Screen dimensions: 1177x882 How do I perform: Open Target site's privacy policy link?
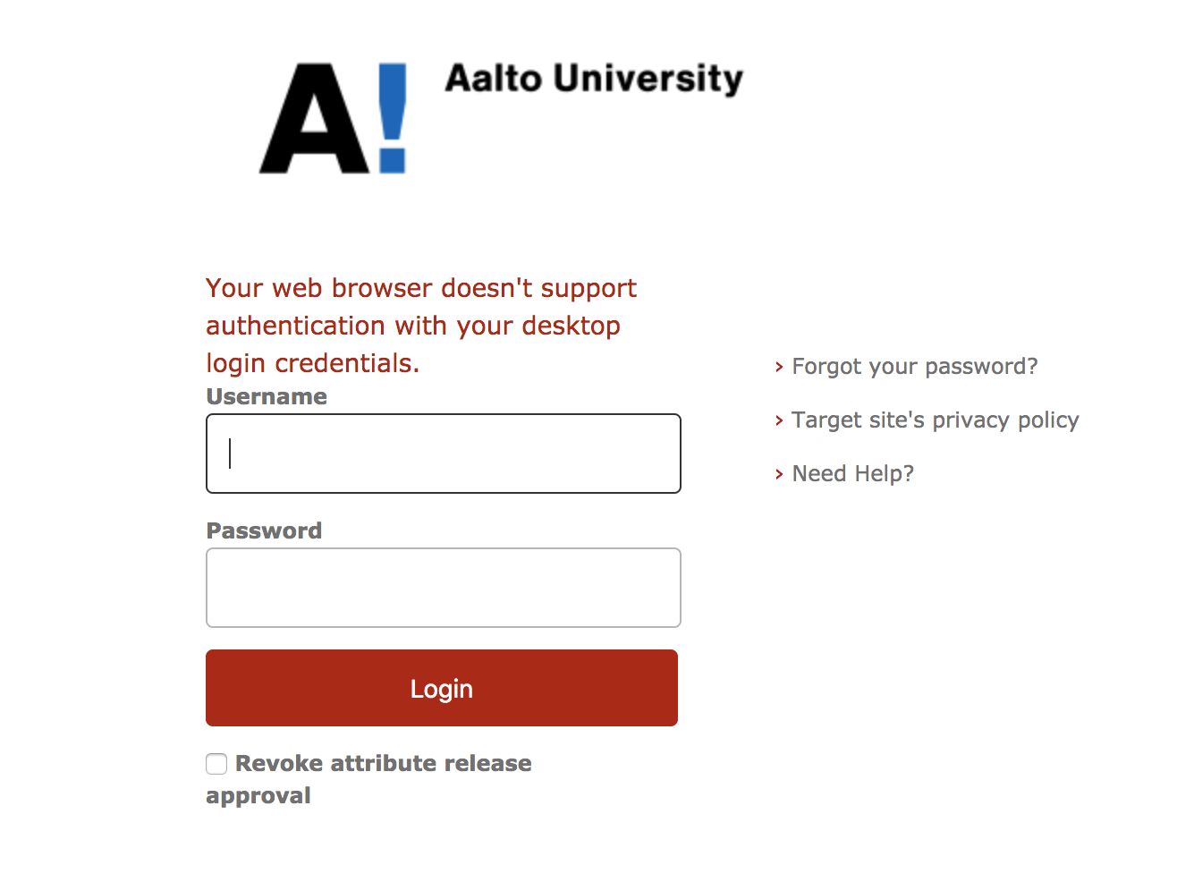935,420
